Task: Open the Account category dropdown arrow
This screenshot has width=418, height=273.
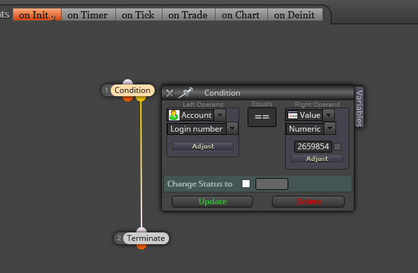Action: click(220, 115)
